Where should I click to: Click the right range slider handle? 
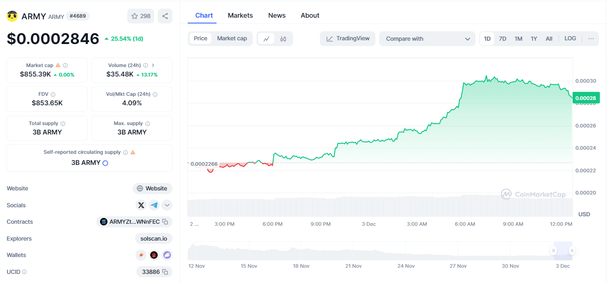(571, 250)
